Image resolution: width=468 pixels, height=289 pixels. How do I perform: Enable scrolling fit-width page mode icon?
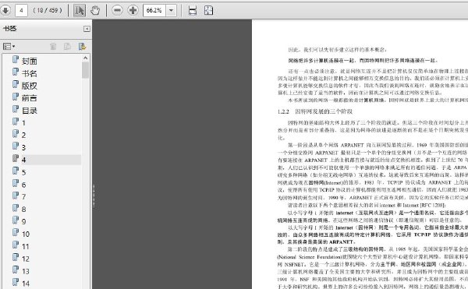coord(193,10)
